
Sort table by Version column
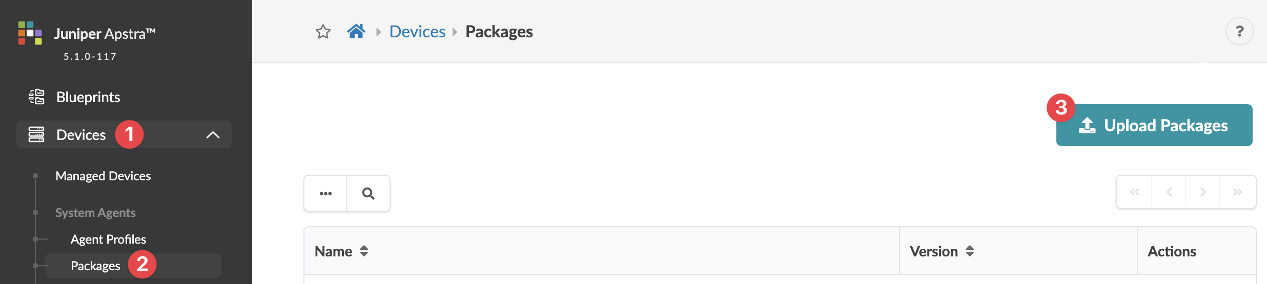point(970,251)
